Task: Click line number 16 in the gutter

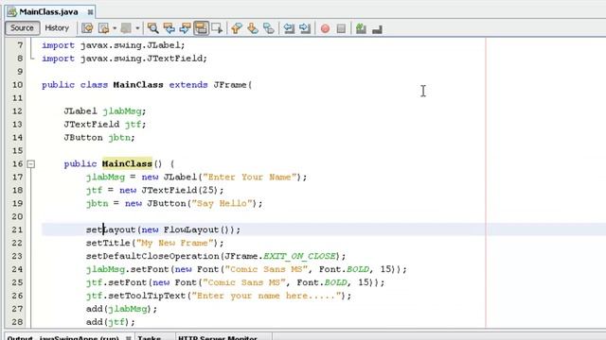Action: pos(17,163)
